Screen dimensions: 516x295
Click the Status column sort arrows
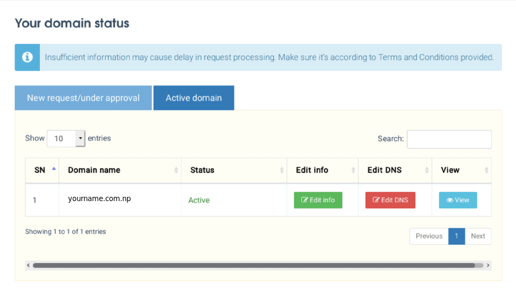click(x=282, y=170)
